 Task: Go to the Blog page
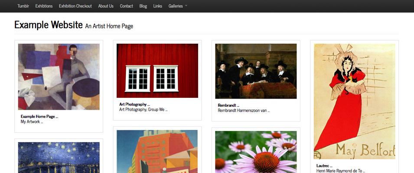pos(143,6)
